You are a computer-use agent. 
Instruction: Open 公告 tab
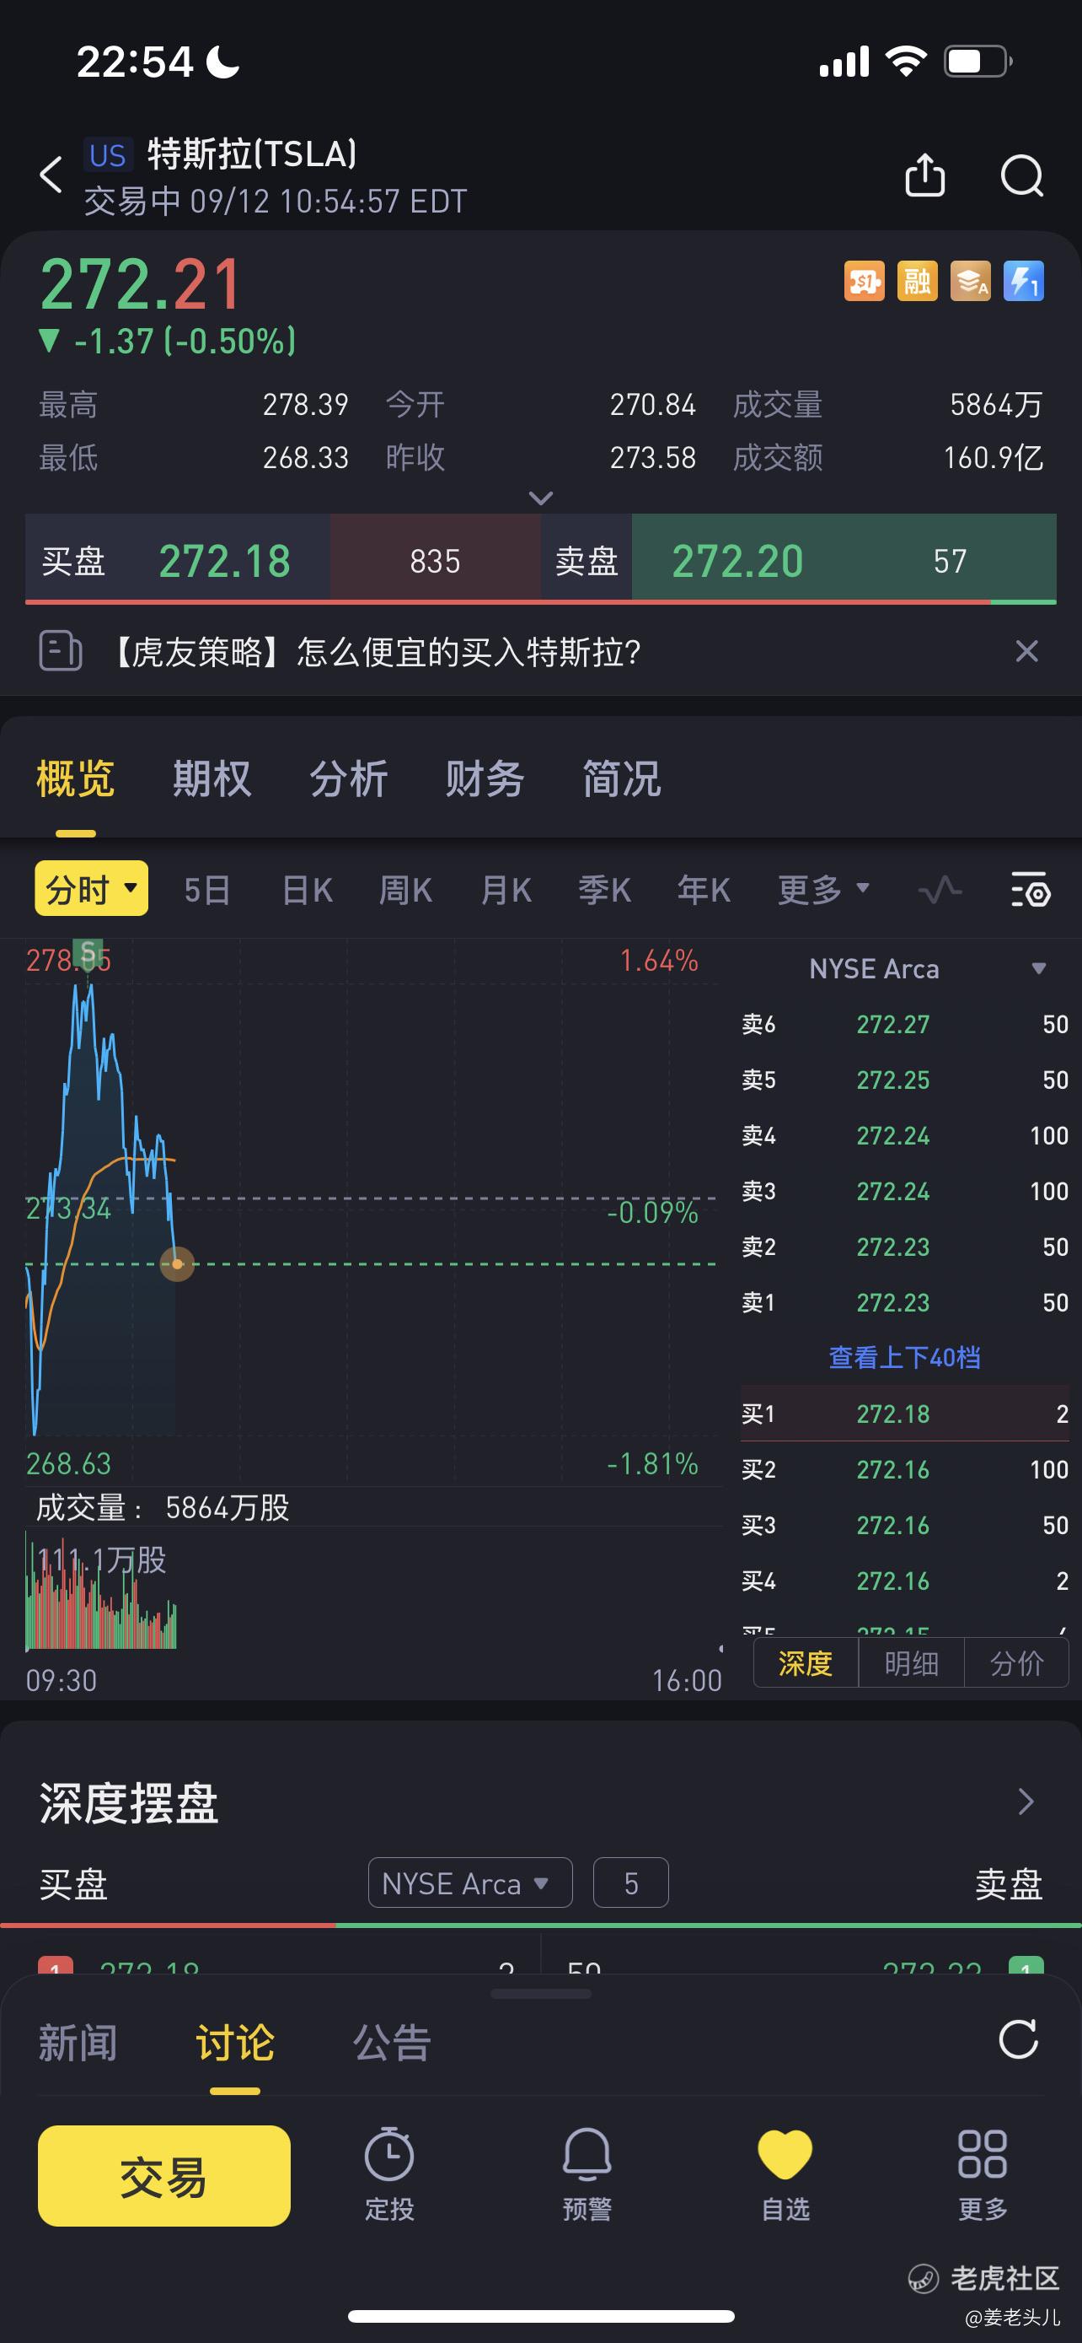pyautogui.click(x=392, y=2043)
